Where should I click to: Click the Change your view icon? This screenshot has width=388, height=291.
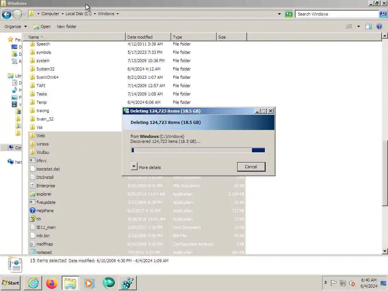349,27
